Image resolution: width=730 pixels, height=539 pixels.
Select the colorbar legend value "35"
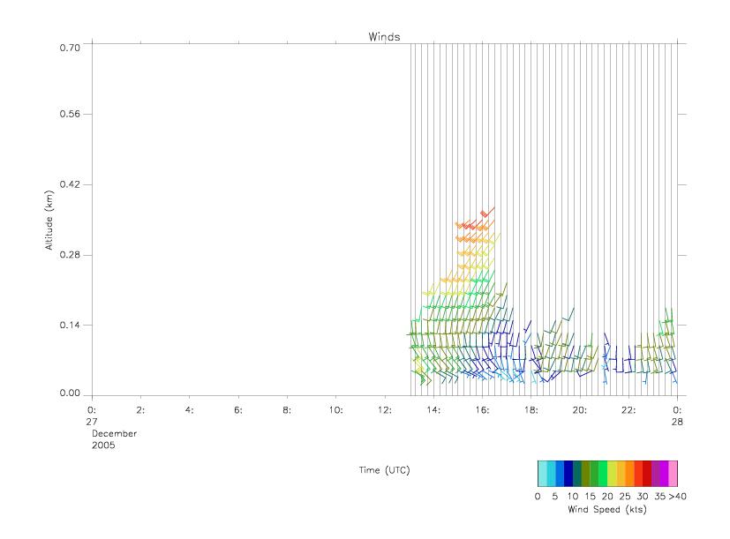(x=659, y=496)
